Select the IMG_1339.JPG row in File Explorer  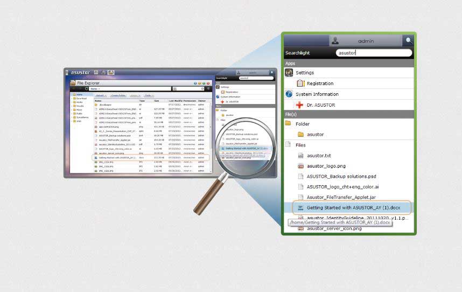[152, 166]
